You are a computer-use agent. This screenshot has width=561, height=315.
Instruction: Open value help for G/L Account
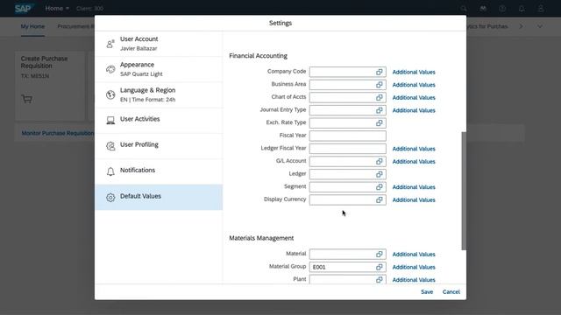coord(380,161)
